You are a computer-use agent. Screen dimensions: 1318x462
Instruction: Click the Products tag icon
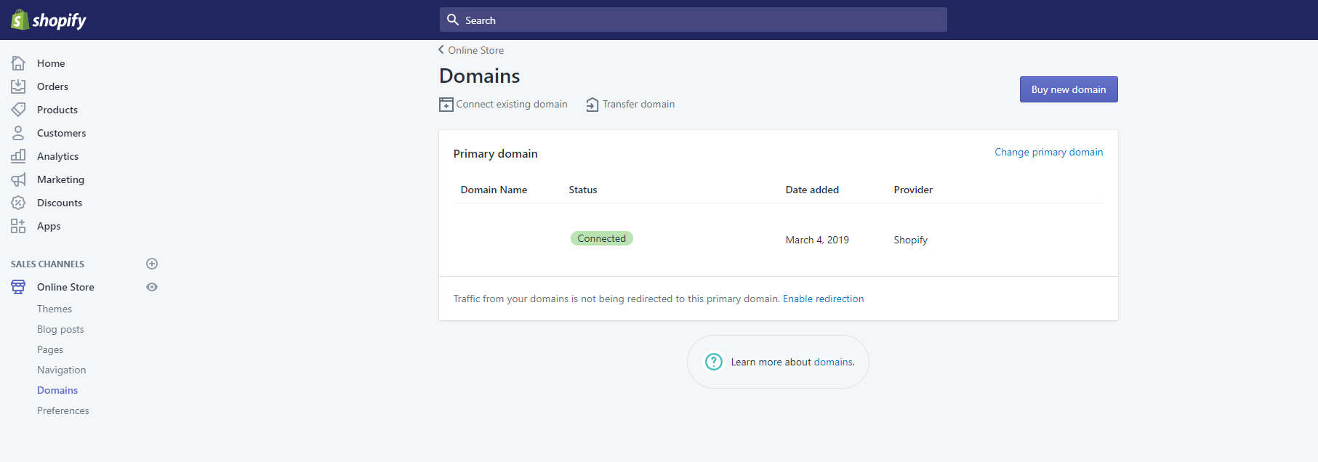18,110
